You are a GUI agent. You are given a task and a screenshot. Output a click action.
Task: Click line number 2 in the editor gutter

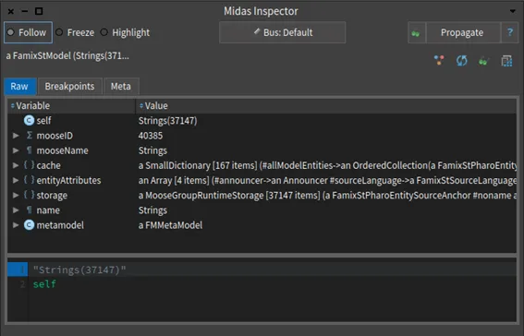click(22, 284)
